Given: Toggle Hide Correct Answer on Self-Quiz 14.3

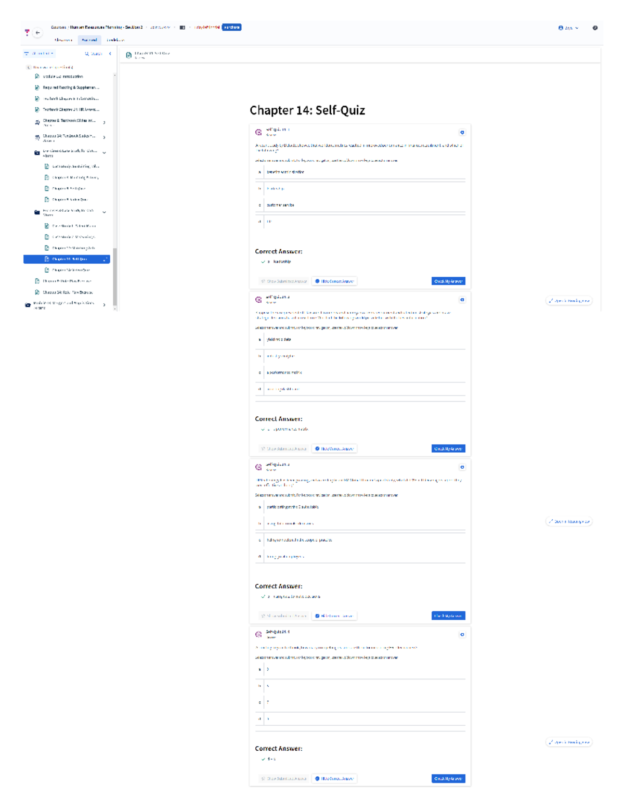Looking at the screenshot, I should click(334, 616).
